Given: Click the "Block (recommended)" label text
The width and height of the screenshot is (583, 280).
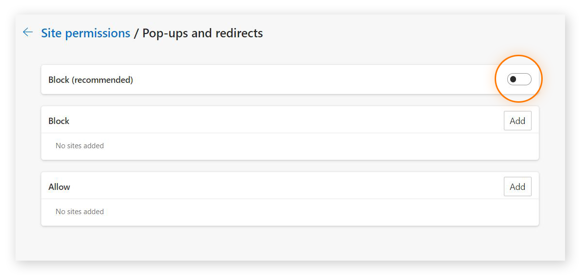Looking at the screenshot, I should [91, 80].
